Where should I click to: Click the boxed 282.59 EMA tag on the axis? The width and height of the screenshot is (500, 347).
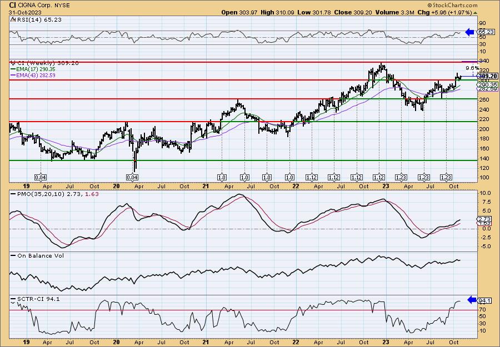[488, 89]
